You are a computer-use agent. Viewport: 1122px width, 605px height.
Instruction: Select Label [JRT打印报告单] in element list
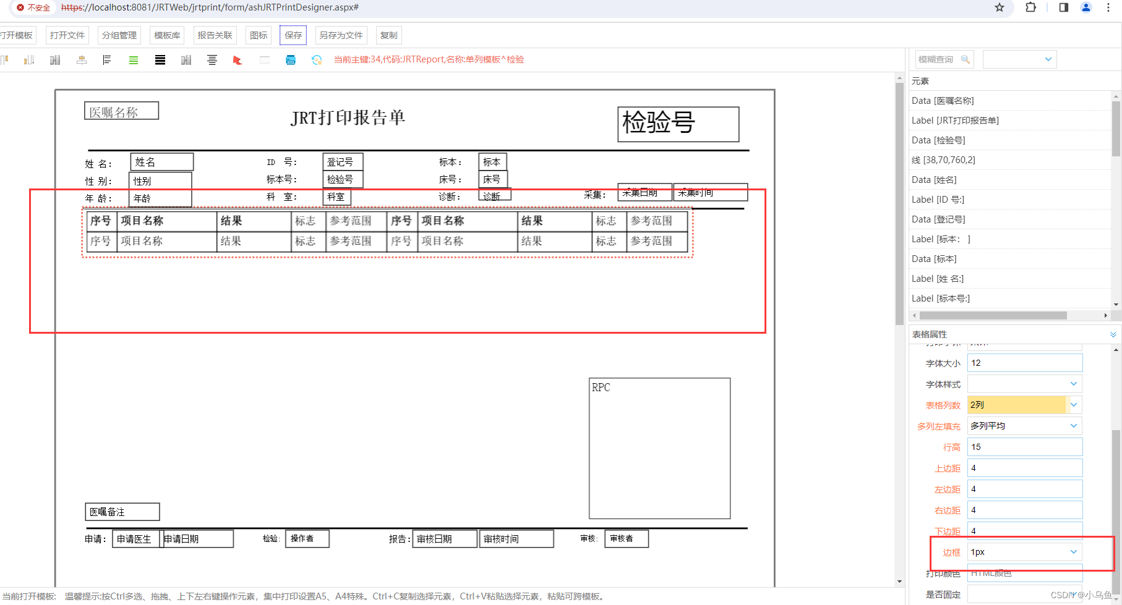[1011, 121]
